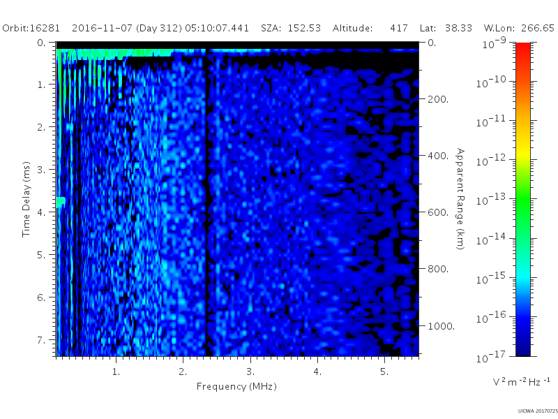The image size is (558, 419).
Task: Click the Lat: 38.33 readout
Action: click(x=446, y=28)
